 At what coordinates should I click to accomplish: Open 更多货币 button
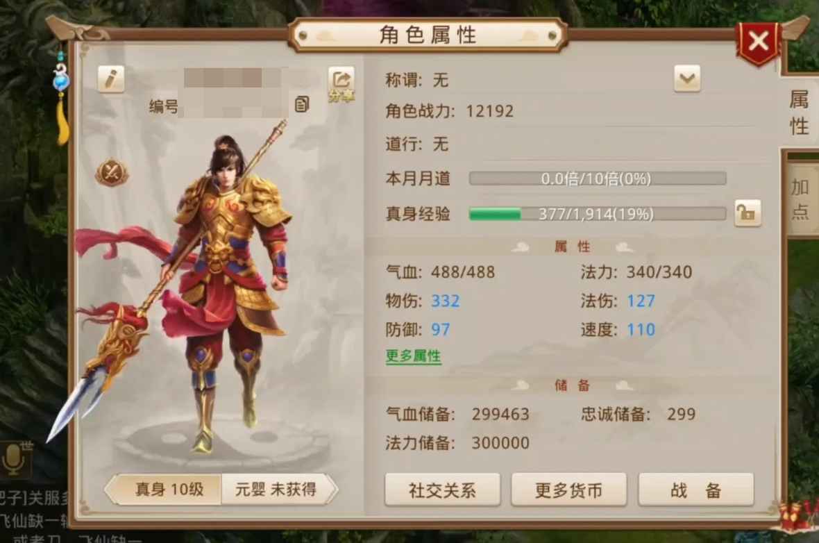pyautogui.click(x=569, y=490)
